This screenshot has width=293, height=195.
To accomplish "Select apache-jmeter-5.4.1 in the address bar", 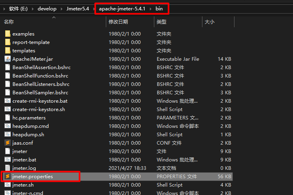I will pos(122,9).
